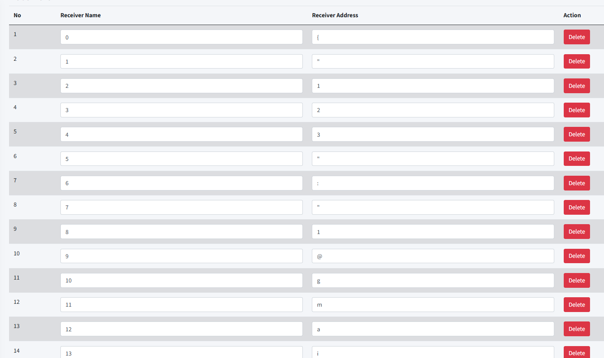The width and height of the screenshot is (604, 358).
Task: Edit Receiver Address field containing ':'
Action: (x=433, y=183)
